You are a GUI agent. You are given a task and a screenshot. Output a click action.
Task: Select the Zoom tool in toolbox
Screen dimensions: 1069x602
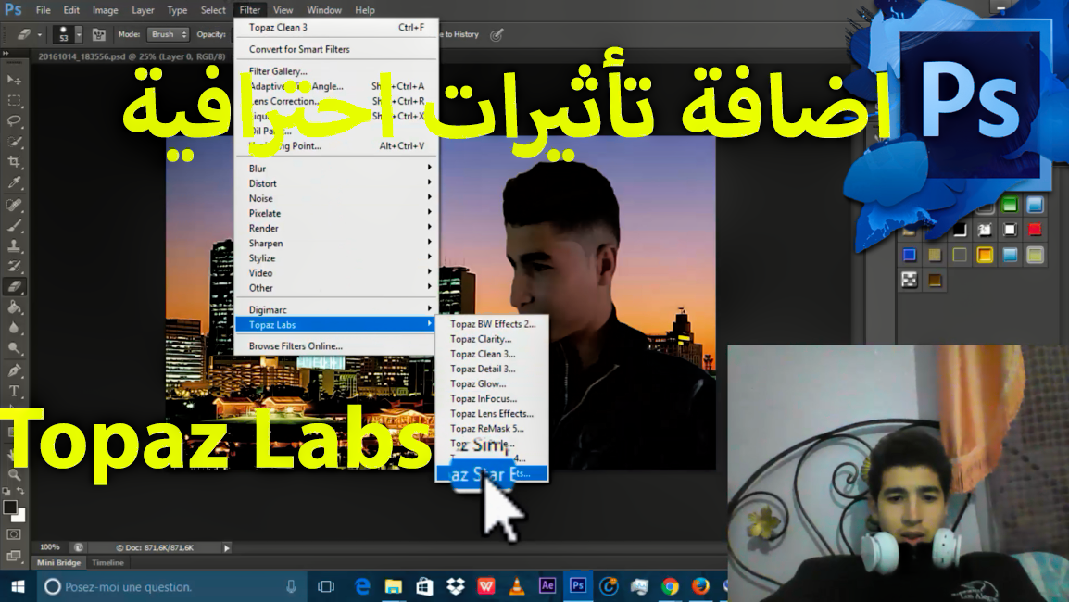pos(14,474)
